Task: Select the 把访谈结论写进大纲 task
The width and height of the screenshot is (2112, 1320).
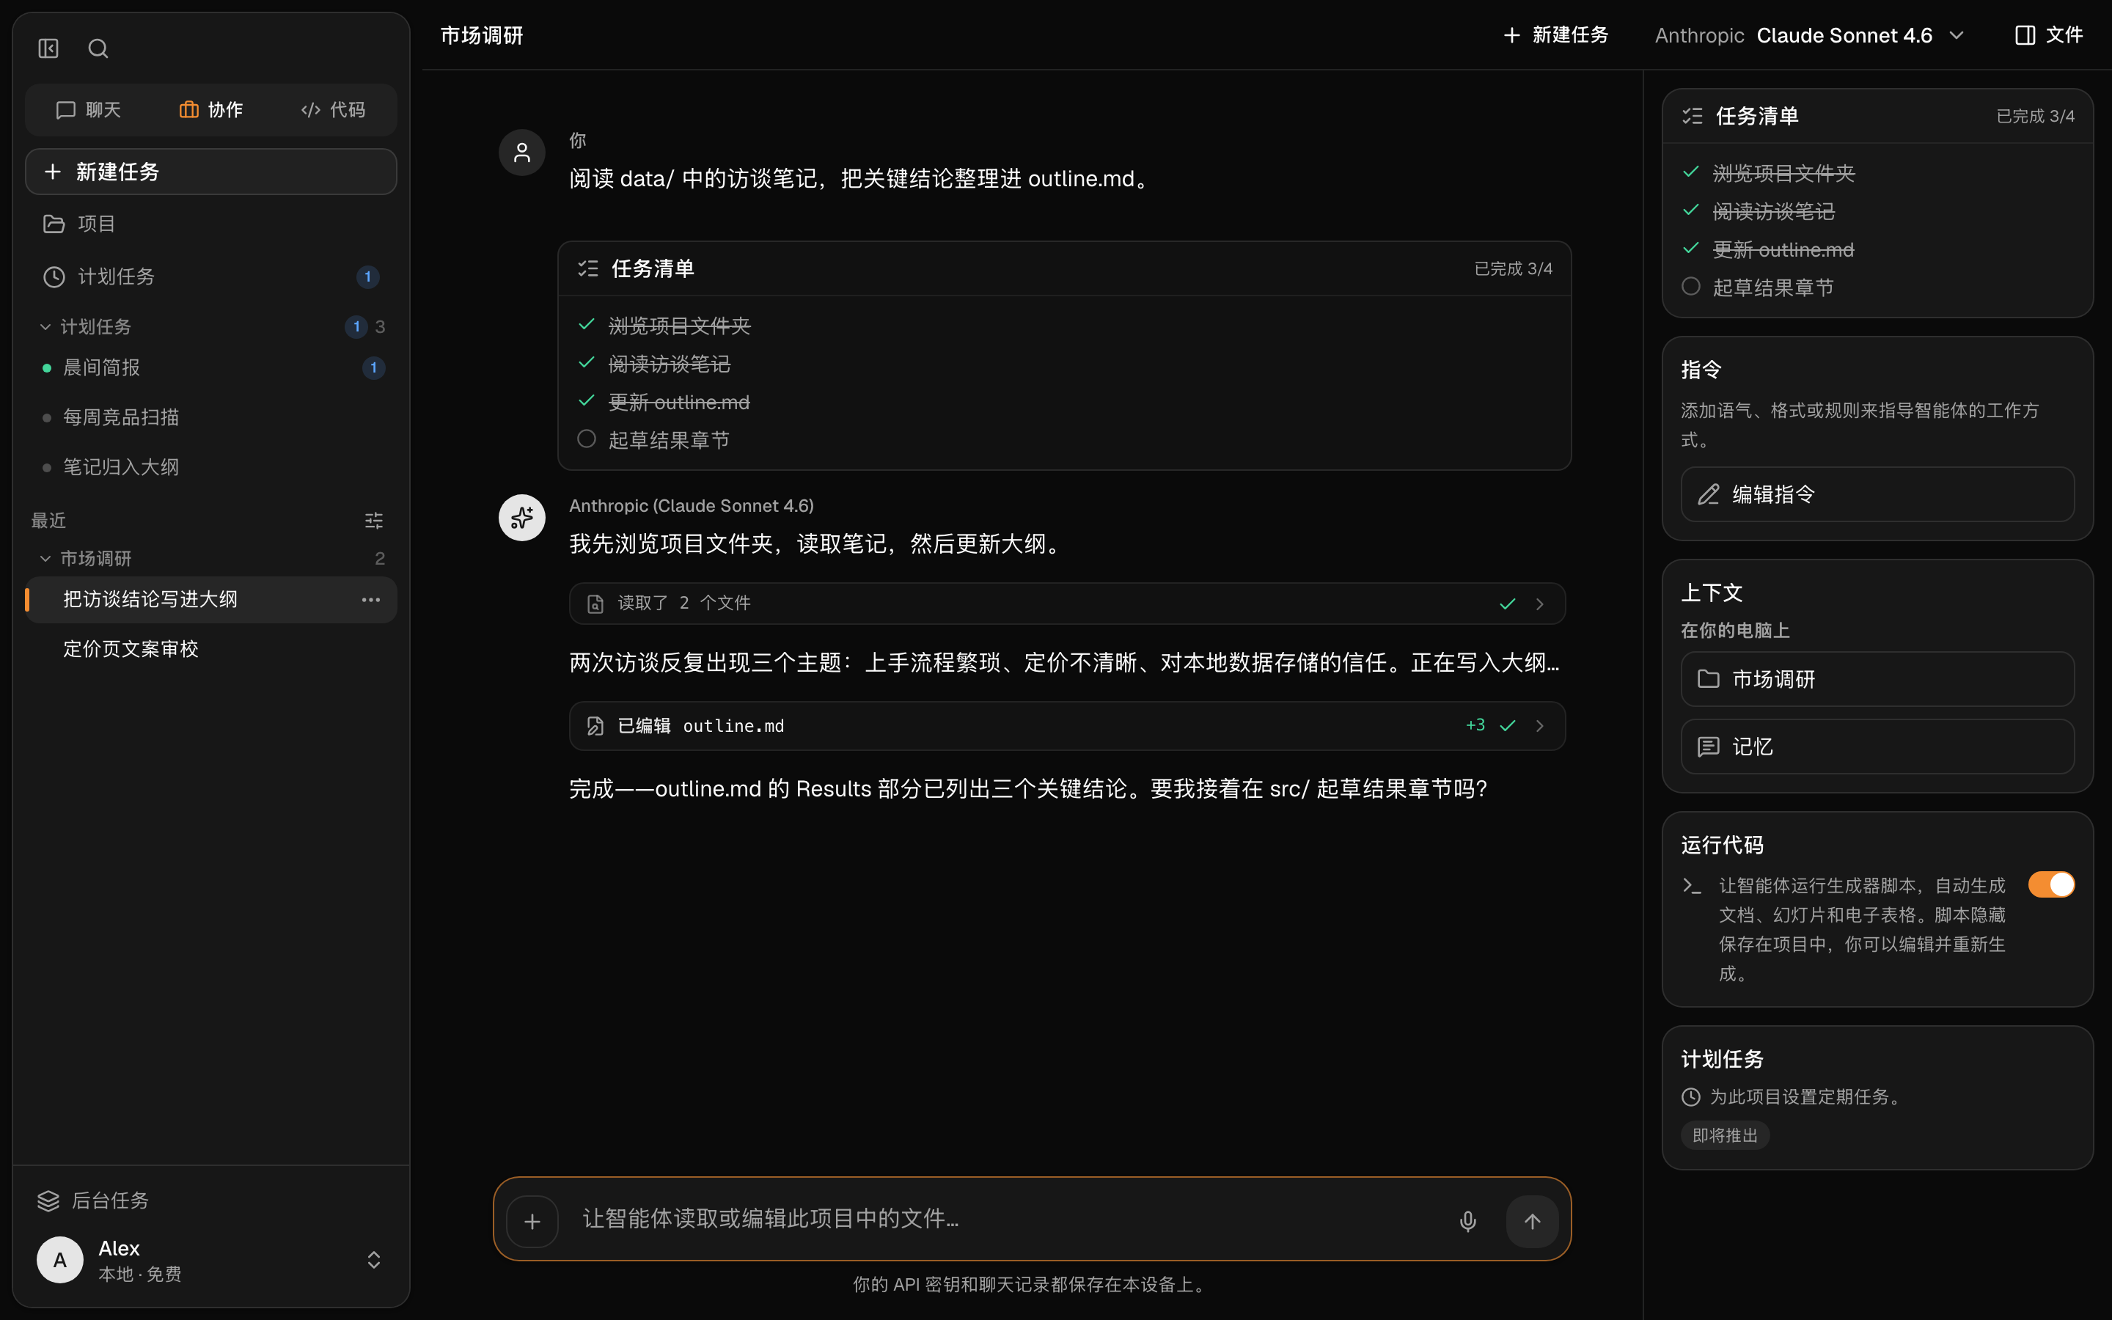Action: point(211,600)
